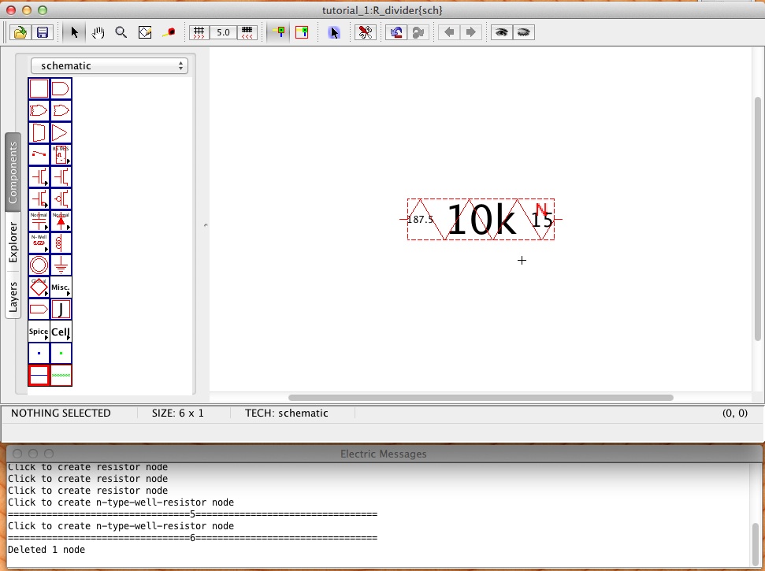
Task: Open Preferences wrench icon
Action: click(365, 32)
